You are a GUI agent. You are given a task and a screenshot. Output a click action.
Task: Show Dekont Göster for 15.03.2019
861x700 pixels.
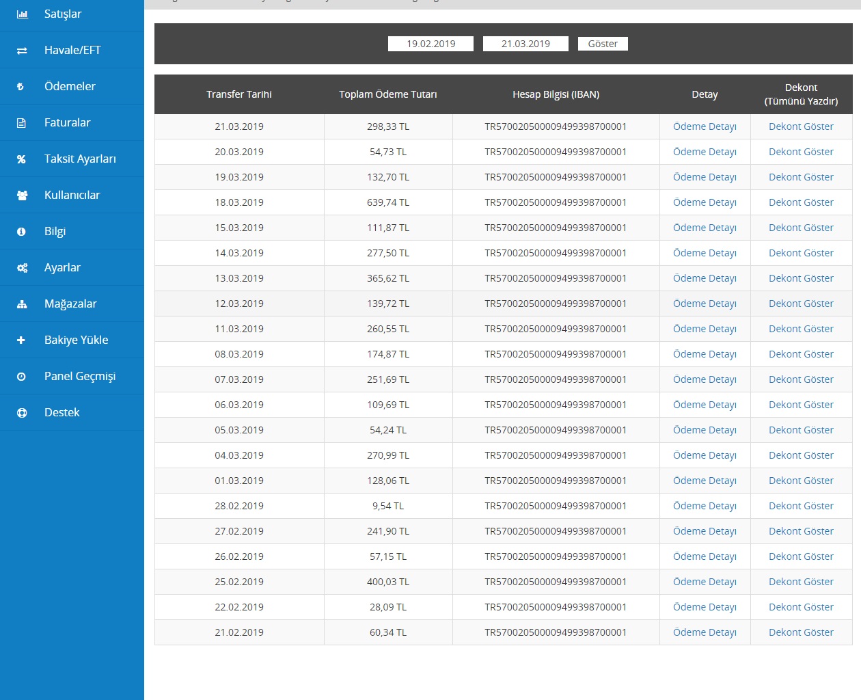(801, 228)
